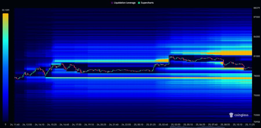Viewport: 261px width, 128px height.
Task: Click the 84000 price axis label
Action: click(256, 37)
